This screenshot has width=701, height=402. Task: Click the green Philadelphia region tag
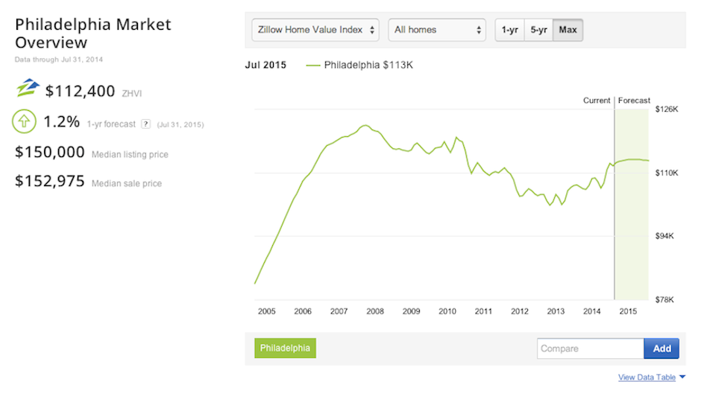[285, 348]
